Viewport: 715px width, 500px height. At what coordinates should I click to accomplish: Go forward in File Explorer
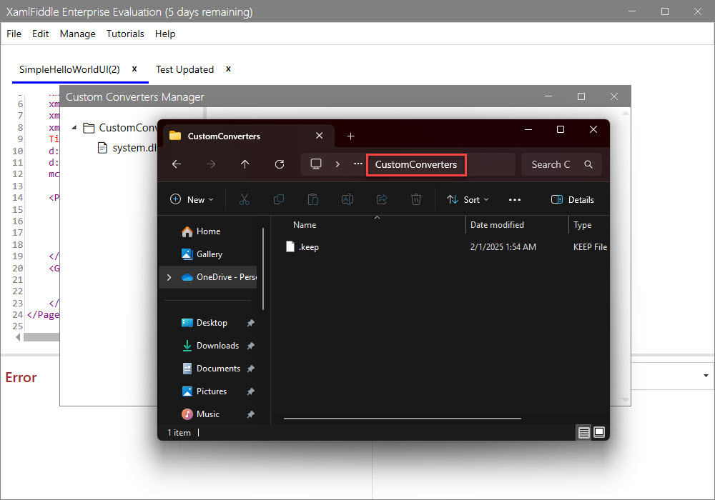click(211, 164)
